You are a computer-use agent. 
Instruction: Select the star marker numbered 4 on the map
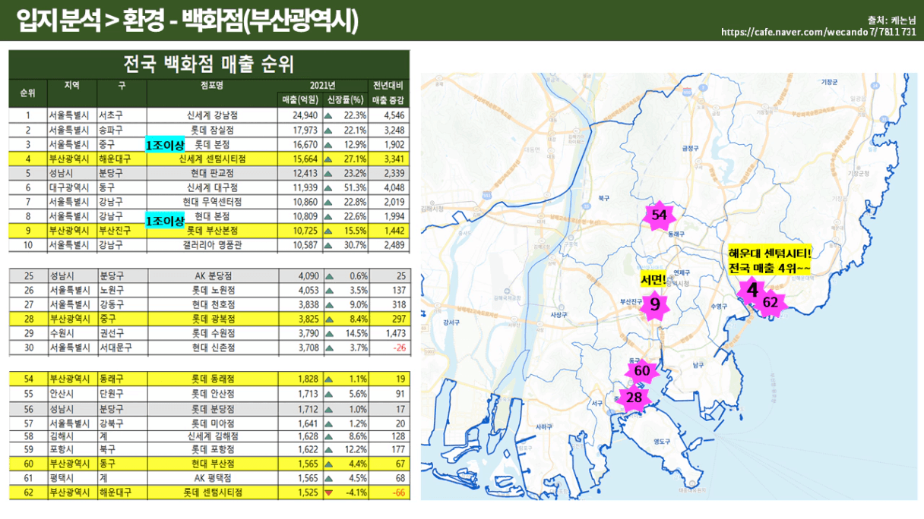click(x=752, y=291)
